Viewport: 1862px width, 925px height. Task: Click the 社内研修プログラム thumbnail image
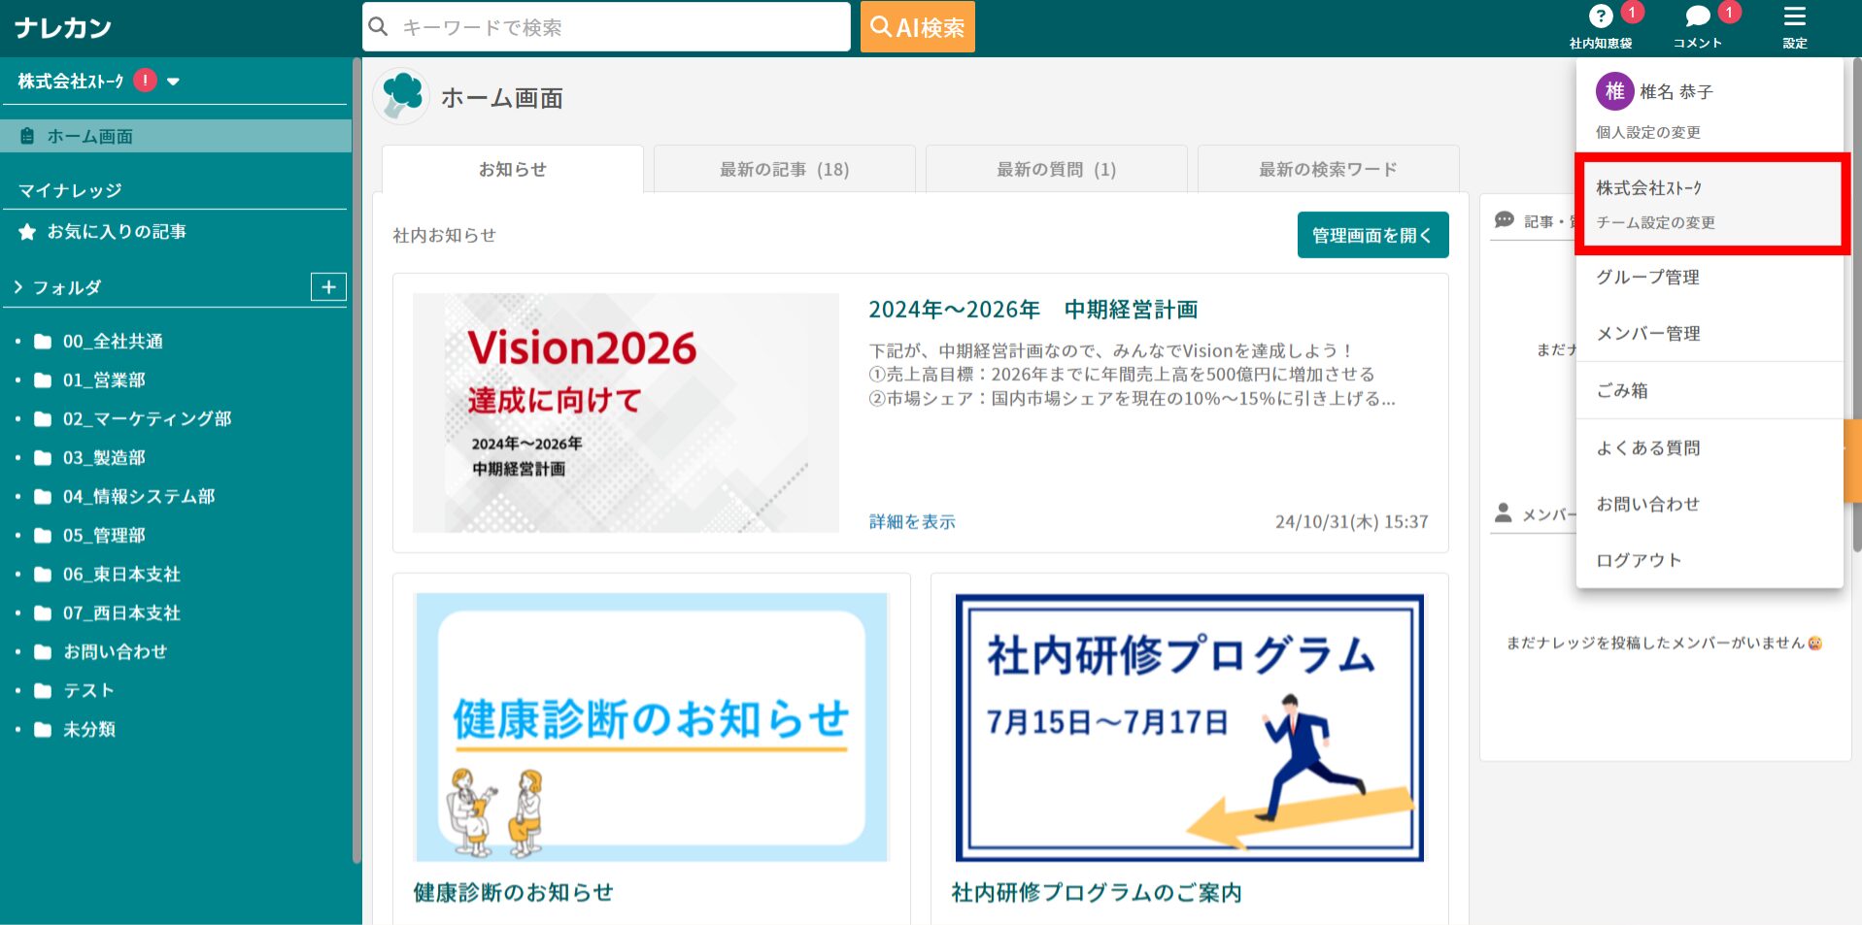[1190, 727]
